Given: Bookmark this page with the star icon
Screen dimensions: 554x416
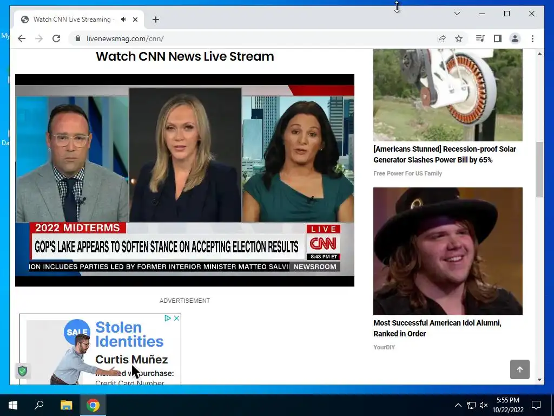Looking at the screenshot, I should [459, 38].
